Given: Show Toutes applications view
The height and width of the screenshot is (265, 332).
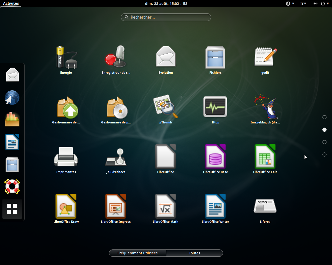Looking at the screenshot, I should [x=195, y=253].
